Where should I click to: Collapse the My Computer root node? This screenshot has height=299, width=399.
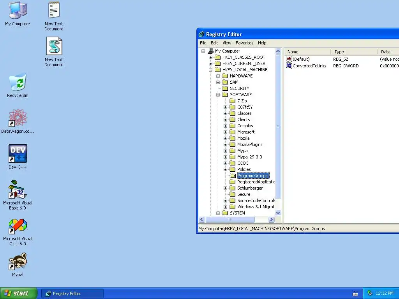pyautogui.click(x=203, y=51)
